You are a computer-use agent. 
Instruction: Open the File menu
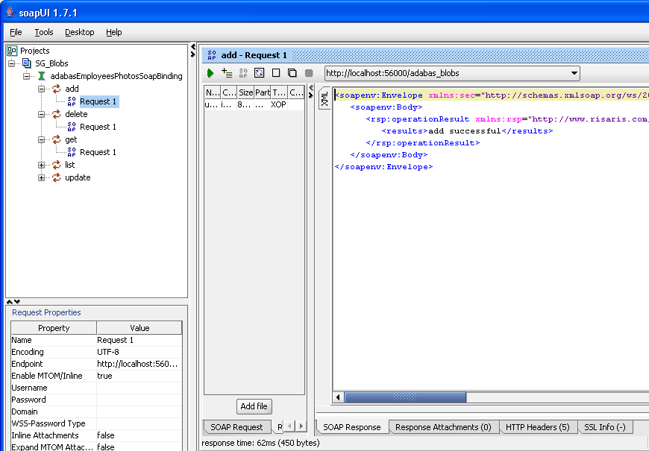pyautogui.click(x=16, y=32)
